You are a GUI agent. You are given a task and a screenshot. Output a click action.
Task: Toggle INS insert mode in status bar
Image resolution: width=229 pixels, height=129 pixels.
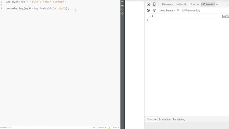coord(94,128)
